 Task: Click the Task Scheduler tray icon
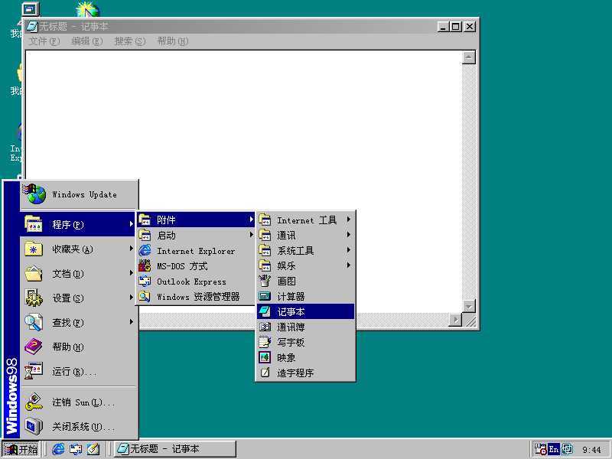pyautogui.click(x=540, y=449)
